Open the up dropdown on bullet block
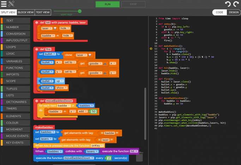 60,81
